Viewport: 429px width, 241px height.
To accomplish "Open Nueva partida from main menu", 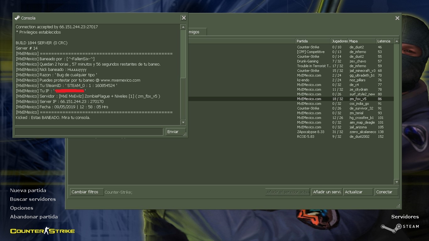I will coord(28,190).
